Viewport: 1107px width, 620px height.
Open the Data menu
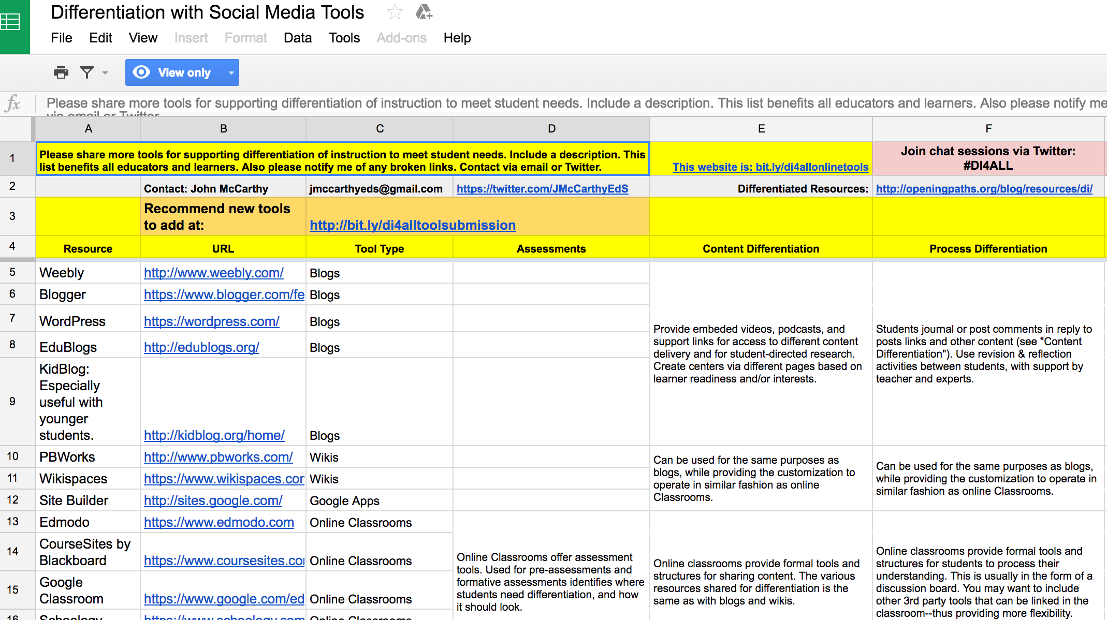[x=298, y=38]
